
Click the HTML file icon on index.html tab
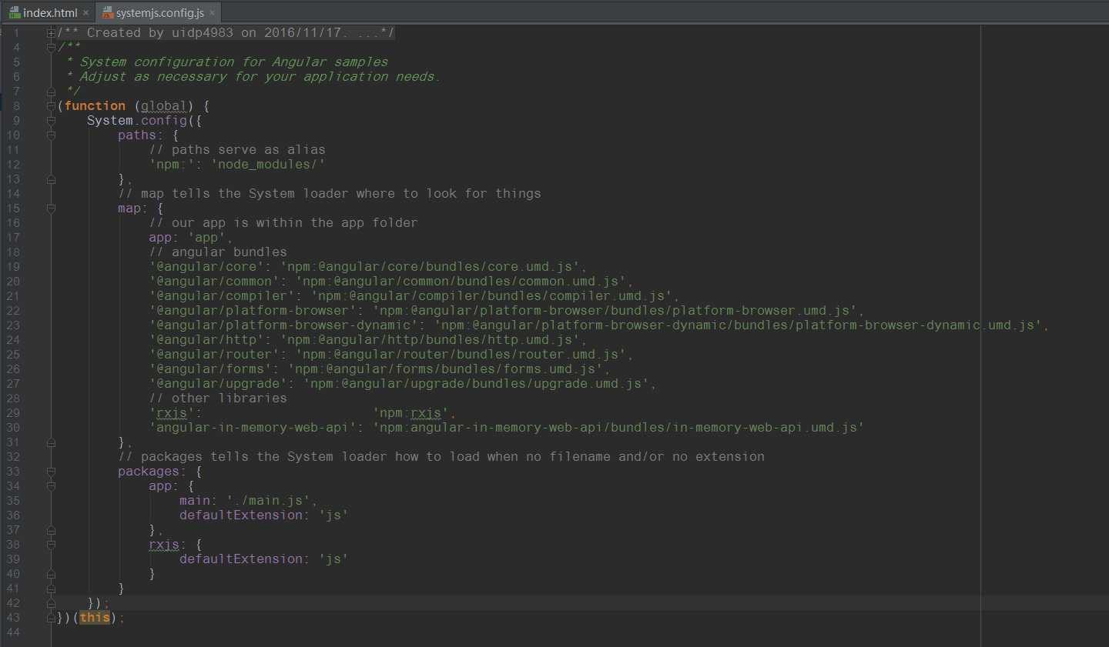pos(15,12)
